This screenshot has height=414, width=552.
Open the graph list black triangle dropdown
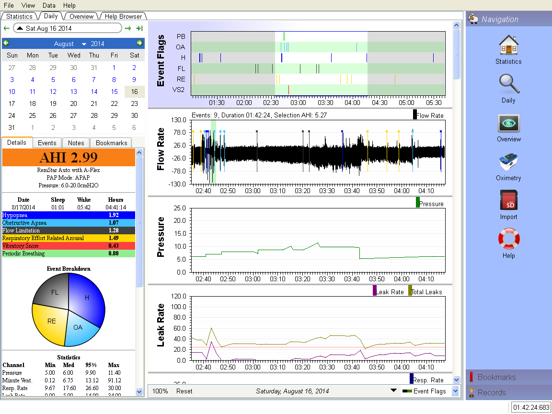point(393,391)
